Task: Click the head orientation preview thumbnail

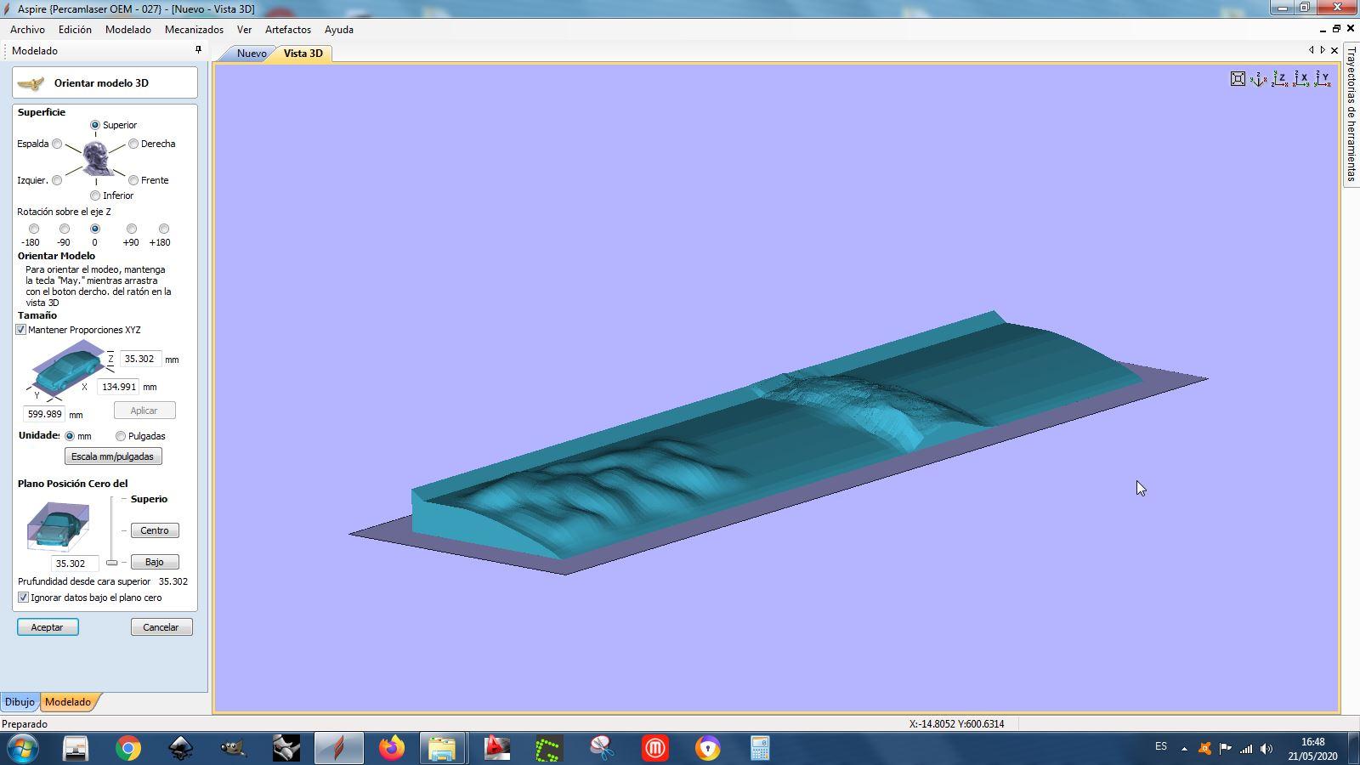Action: click(x=96, y=159)
